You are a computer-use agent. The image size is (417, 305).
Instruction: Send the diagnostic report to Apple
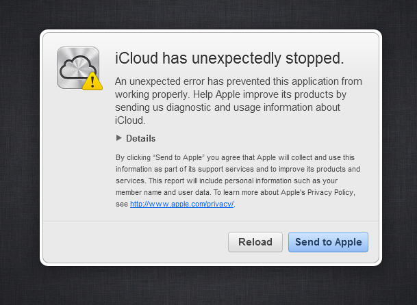click(328, 242)
